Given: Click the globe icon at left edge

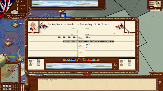Looking at the screenshot, I should click(2, 60).
